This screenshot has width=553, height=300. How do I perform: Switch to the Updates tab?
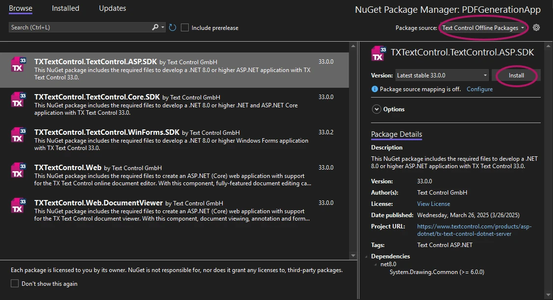112,8
